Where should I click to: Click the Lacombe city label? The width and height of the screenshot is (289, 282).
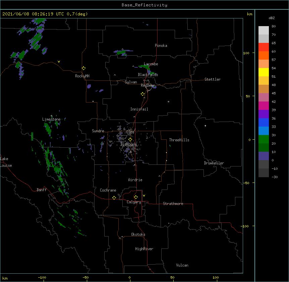(151, 64)
